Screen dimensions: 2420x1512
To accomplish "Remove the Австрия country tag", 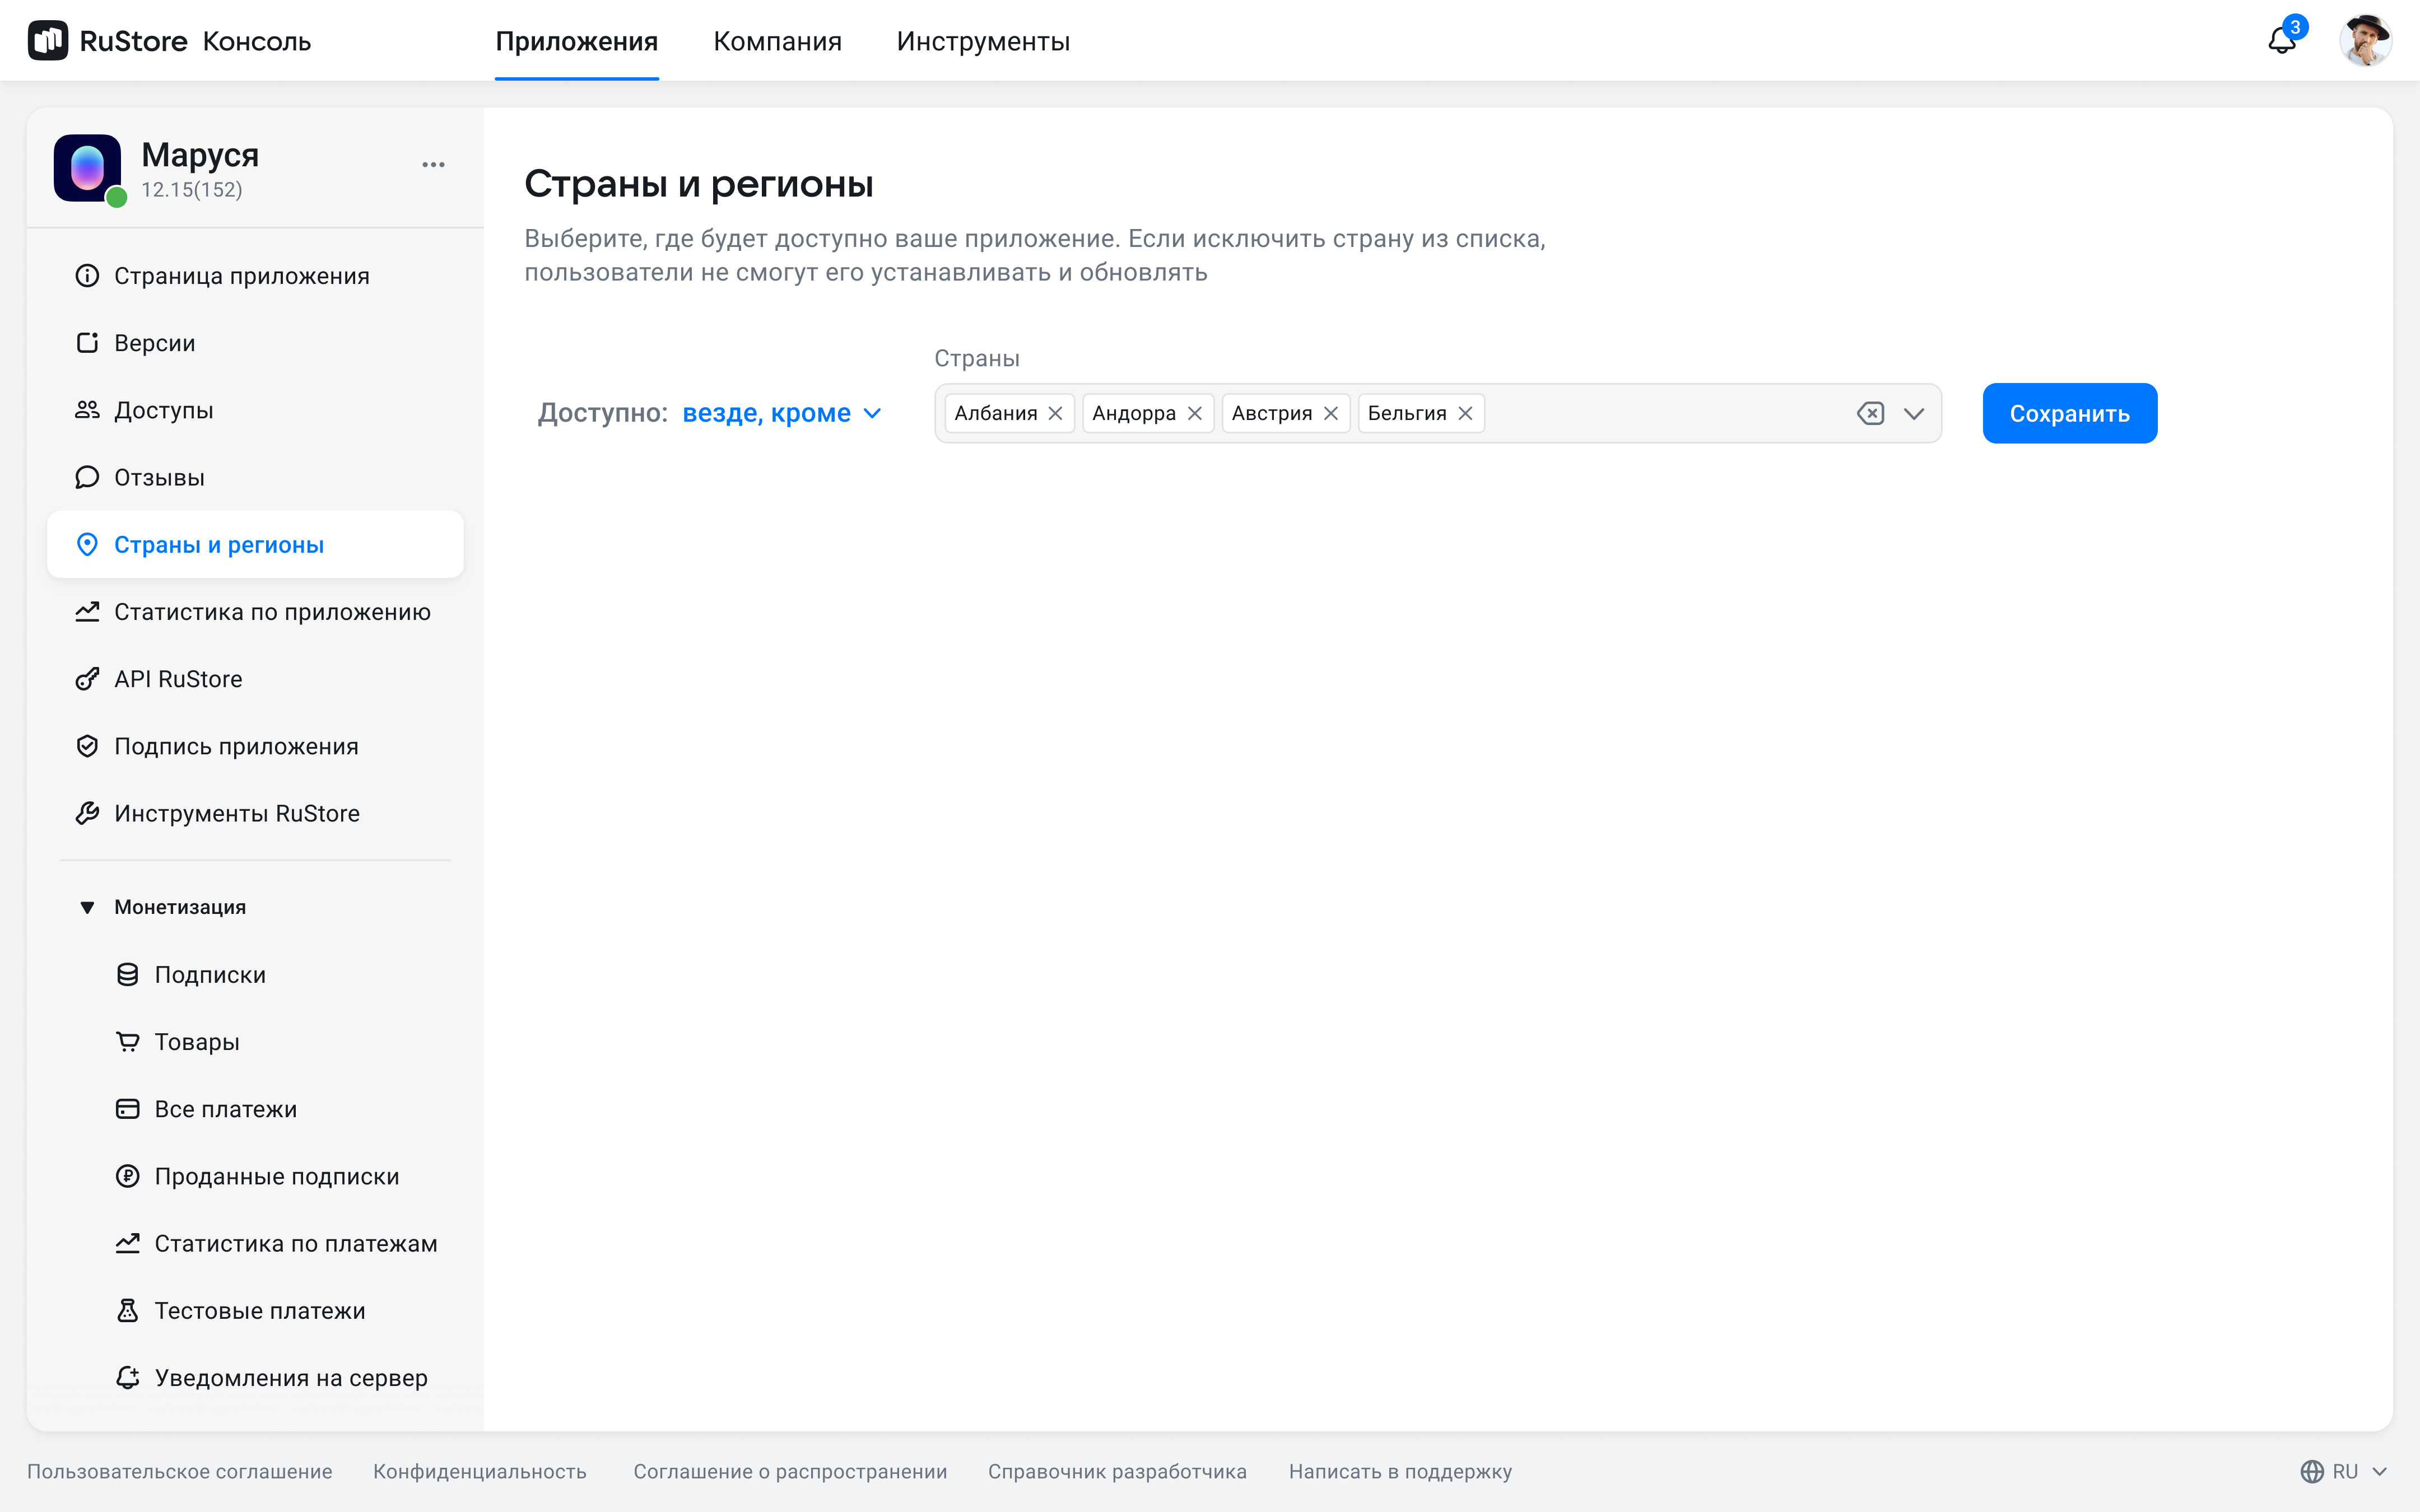I will pyautogui.click(x=1330, y=413).
